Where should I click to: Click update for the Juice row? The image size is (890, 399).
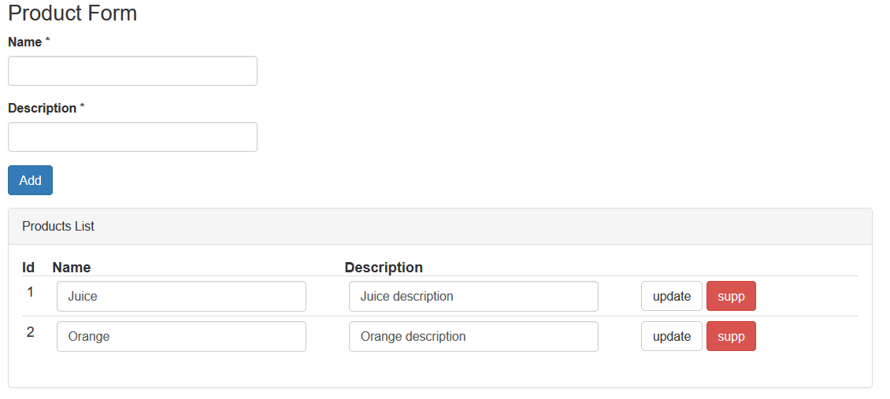pos(672,296)
